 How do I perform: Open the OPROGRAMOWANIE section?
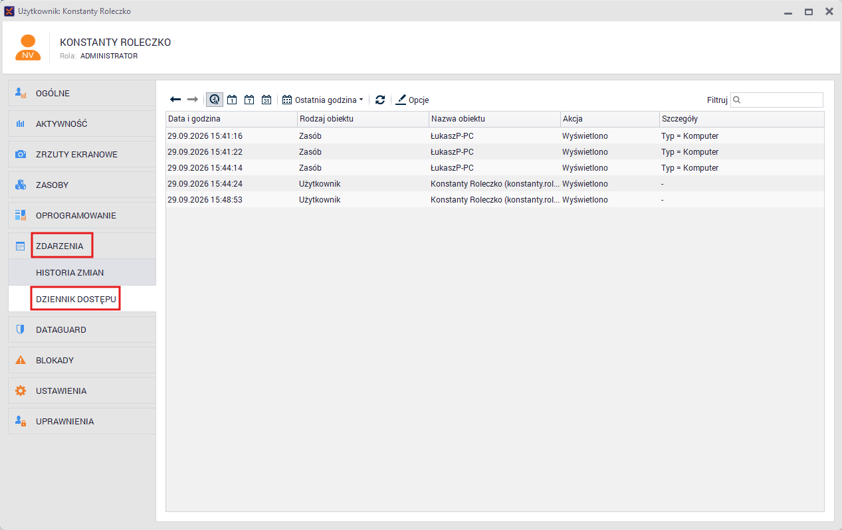pyautogui.click(x=82, y=215)
